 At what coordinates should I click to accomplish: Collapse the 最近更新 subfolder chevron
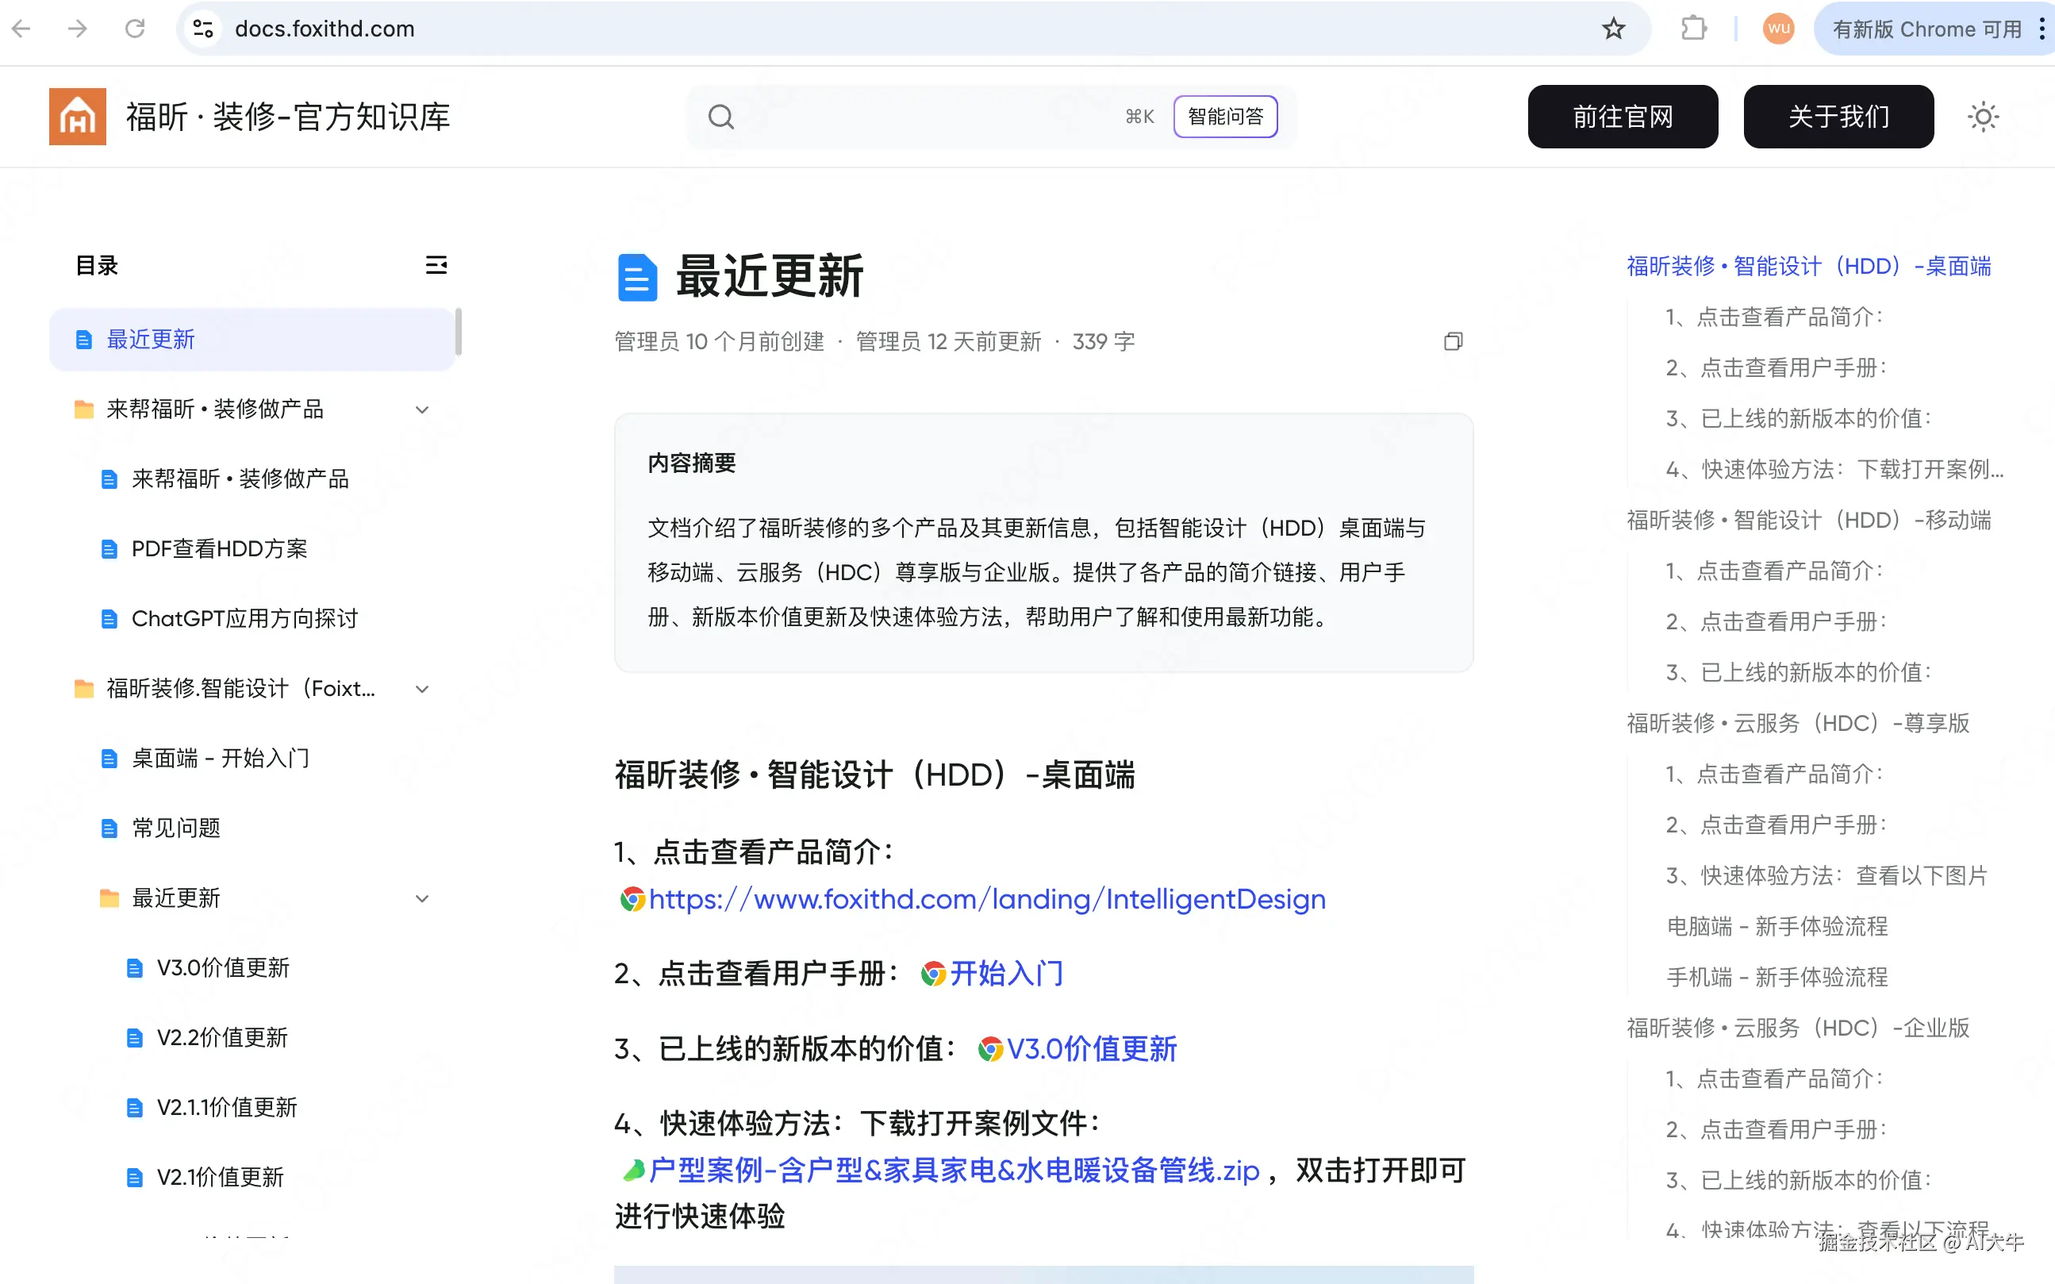[x=422, y=898]
